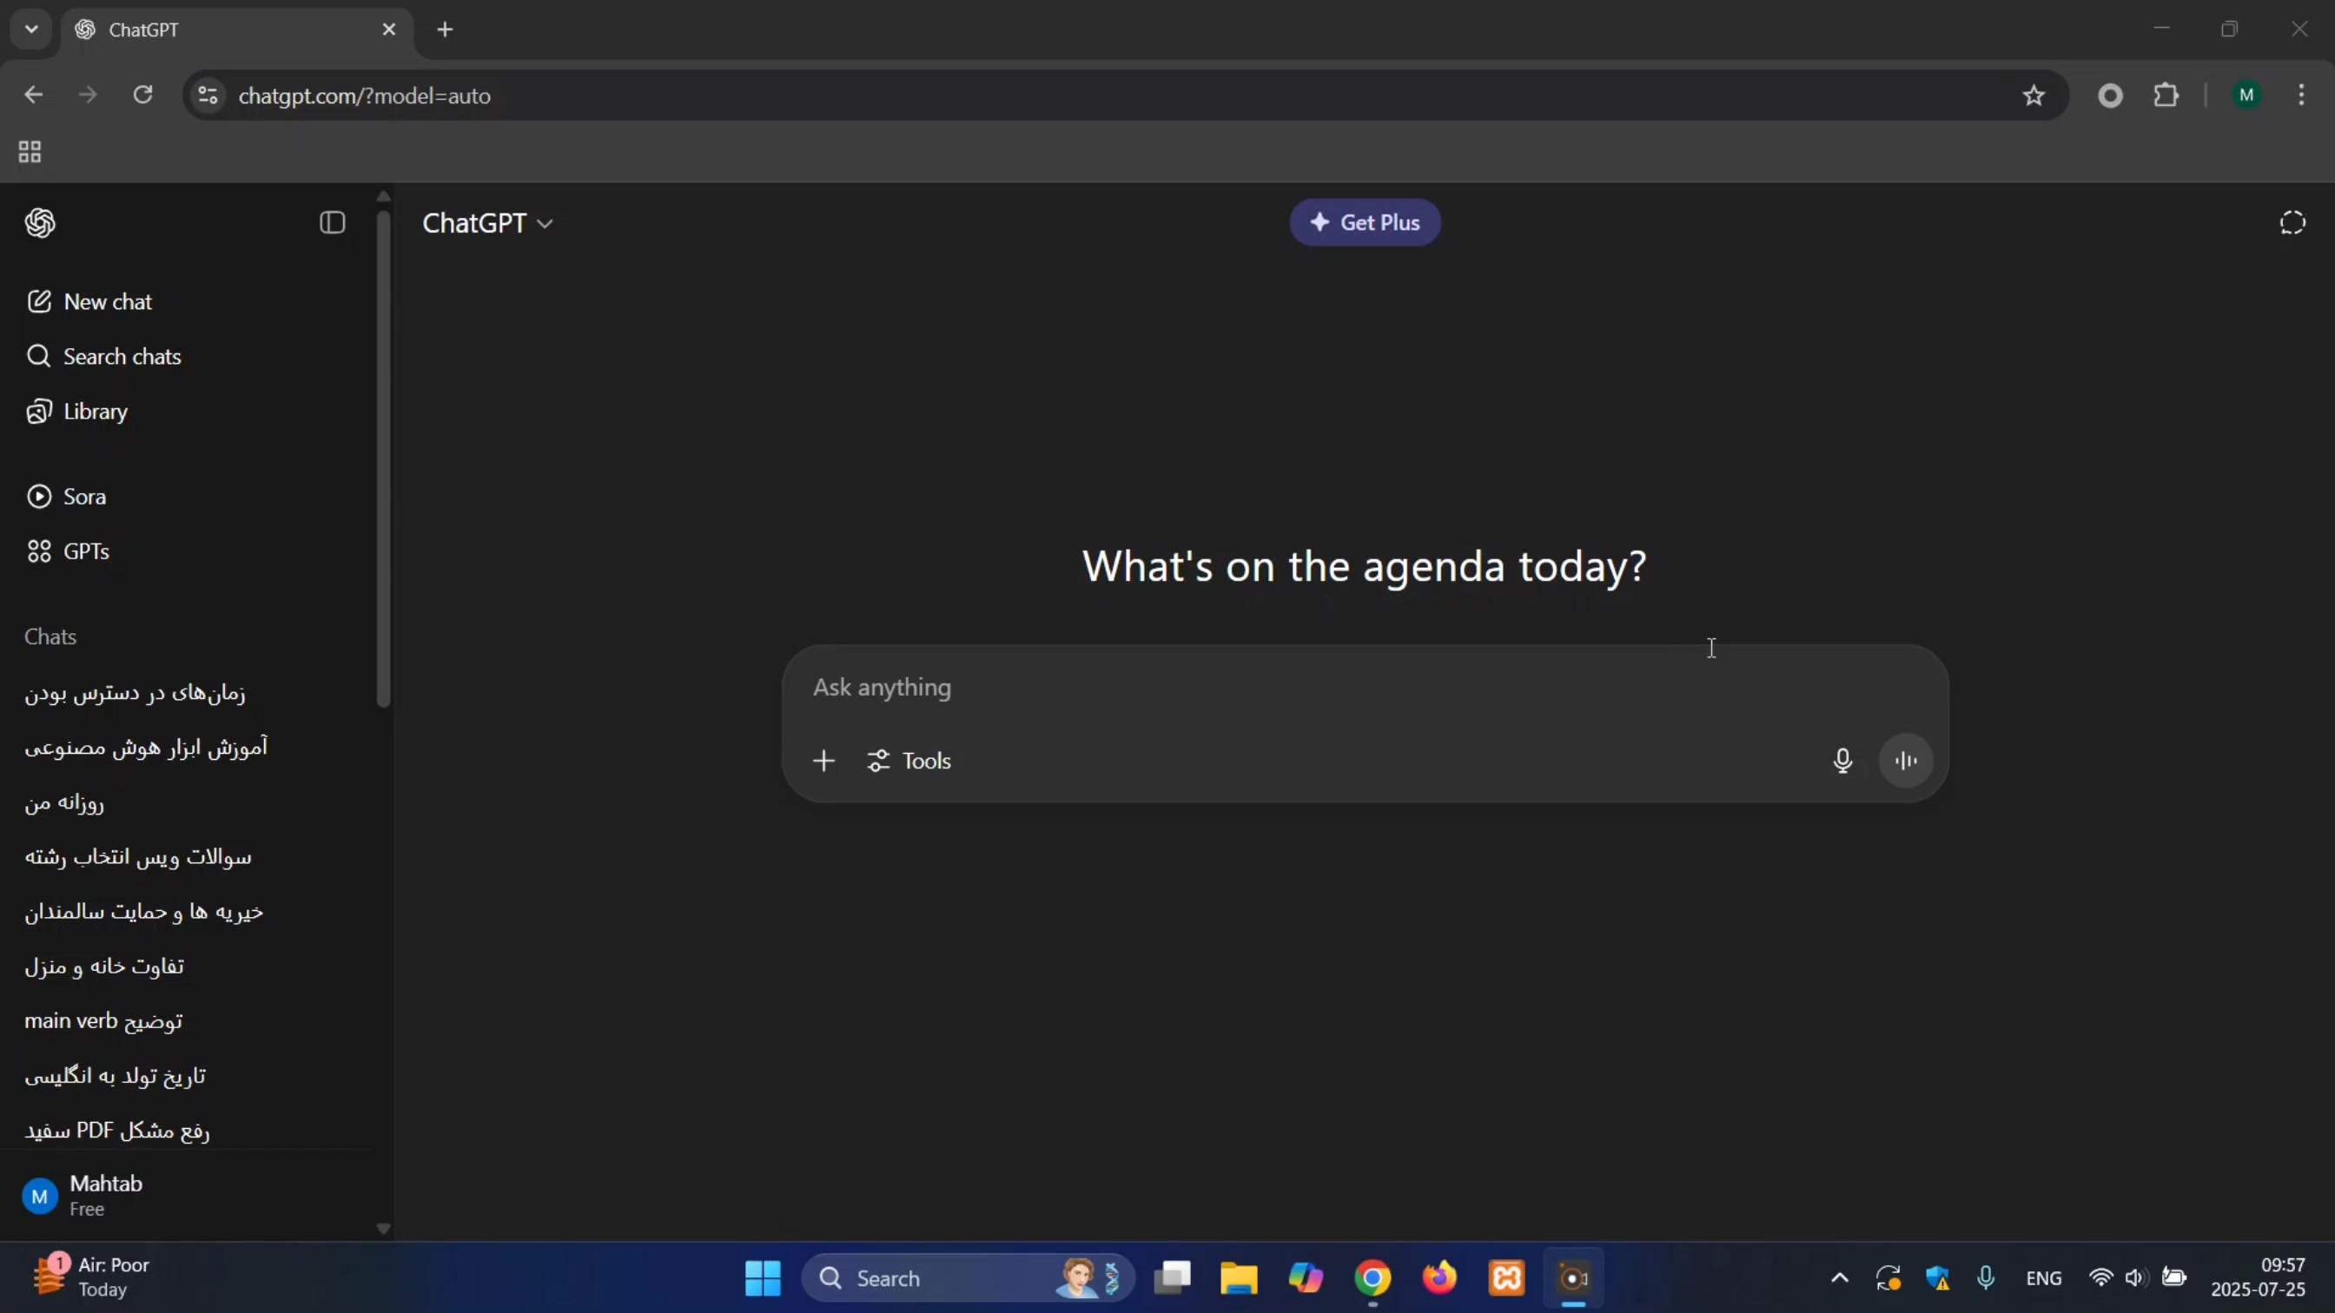View site information icon in address bar
The width and height of the screenshot is (2335, 1313).
click(x=208, y=96)
